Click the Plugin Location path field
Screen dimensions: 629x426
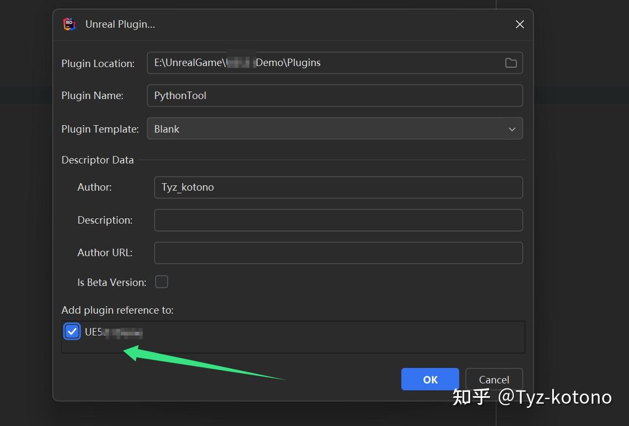point(320,62)
